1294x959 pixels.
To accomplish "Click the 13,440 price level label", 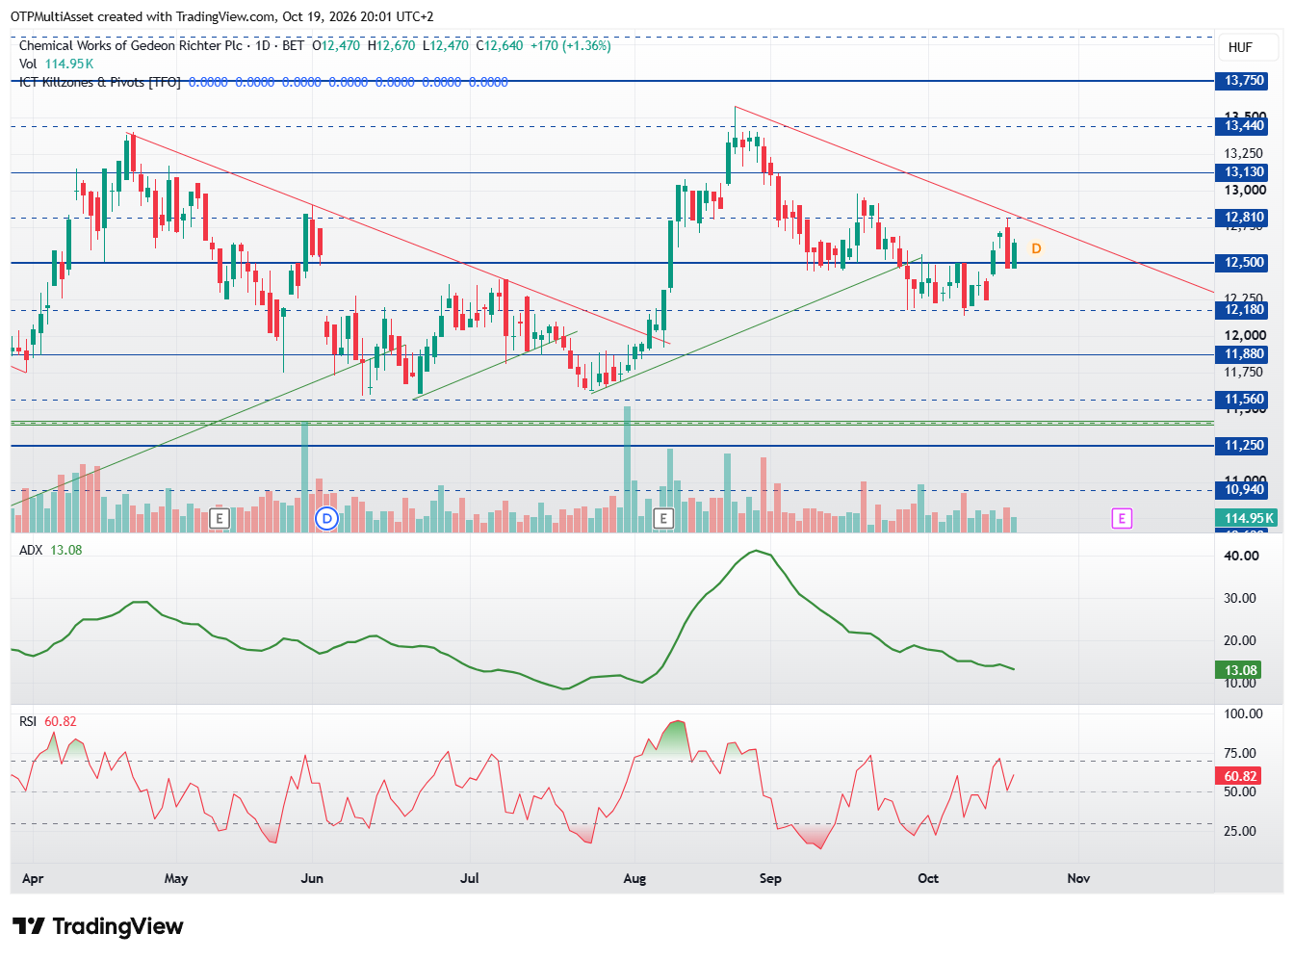I will click(x=1243, y=126).
